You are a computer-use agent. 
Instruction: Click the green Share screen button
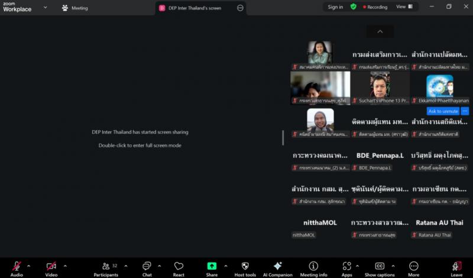[212, 266]
